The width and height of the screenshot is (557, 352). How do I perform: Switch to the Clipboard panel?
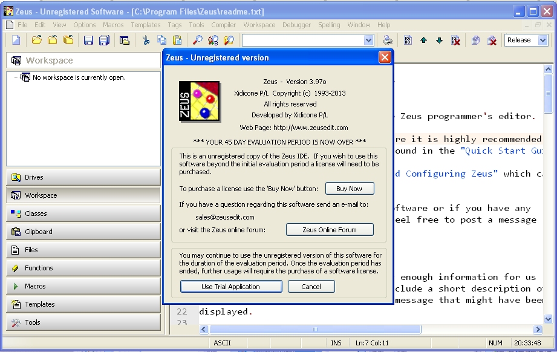click(x=83, y=232)
